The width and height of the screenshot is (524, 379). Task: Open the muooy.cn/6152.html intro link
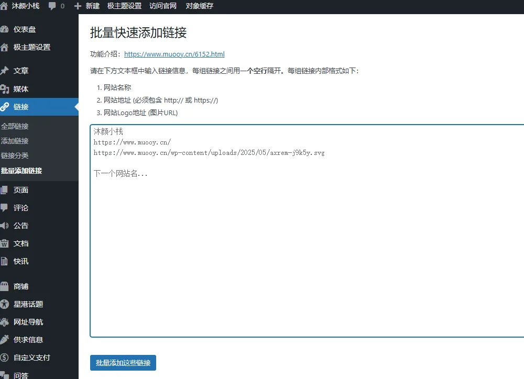174,54
